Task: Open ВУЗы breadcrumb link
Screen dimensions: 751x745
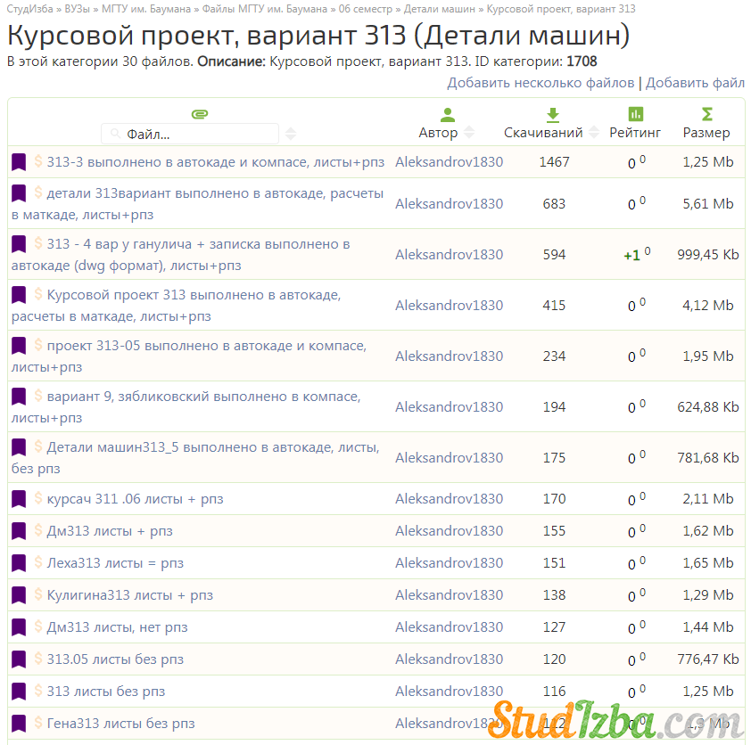Action: [77, 9]
